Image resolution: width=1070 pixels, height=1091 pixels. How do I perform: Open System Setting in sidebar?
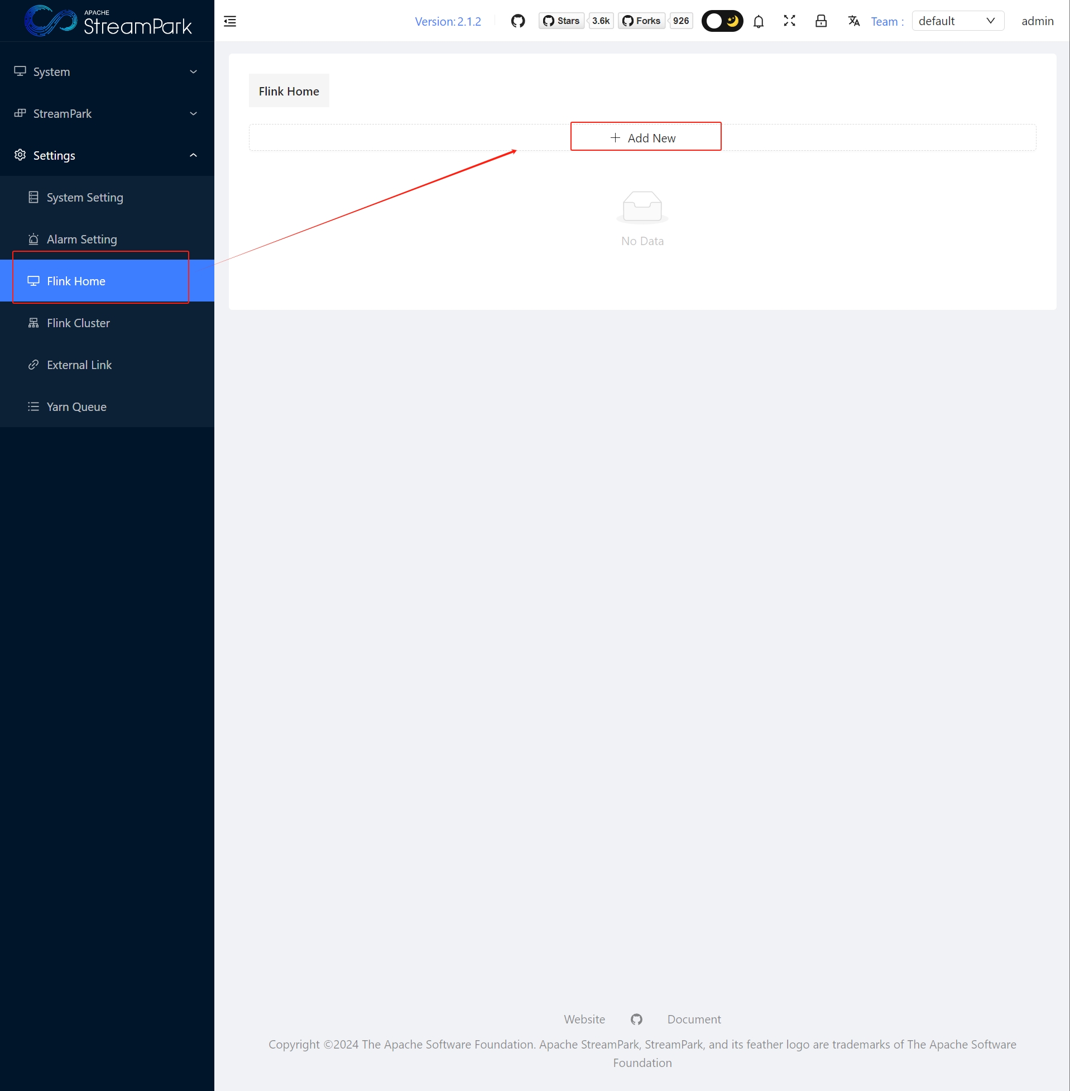click(x=85, y=197)
